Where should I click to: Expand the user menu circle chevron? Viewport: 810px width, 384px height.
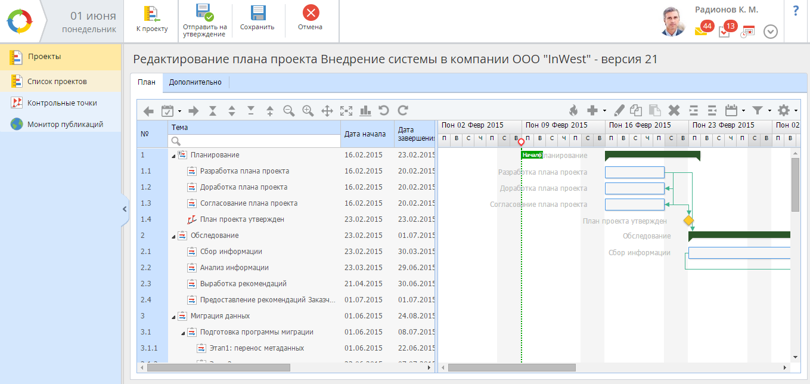(x=771, y=32)
